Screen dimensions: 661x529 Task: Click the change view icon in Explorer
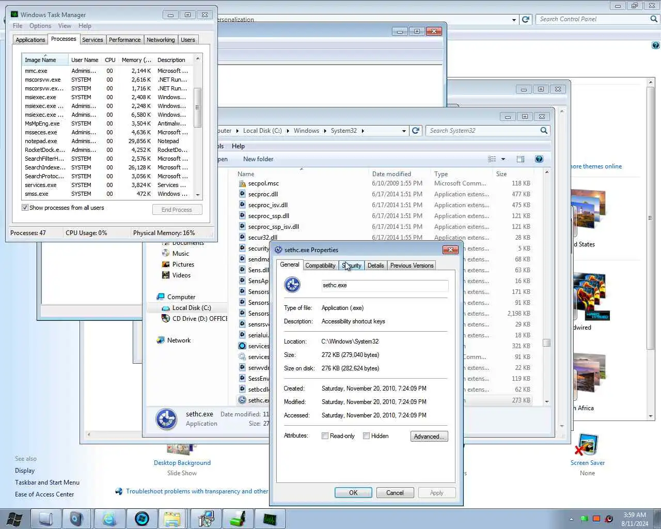click(492, 159)
